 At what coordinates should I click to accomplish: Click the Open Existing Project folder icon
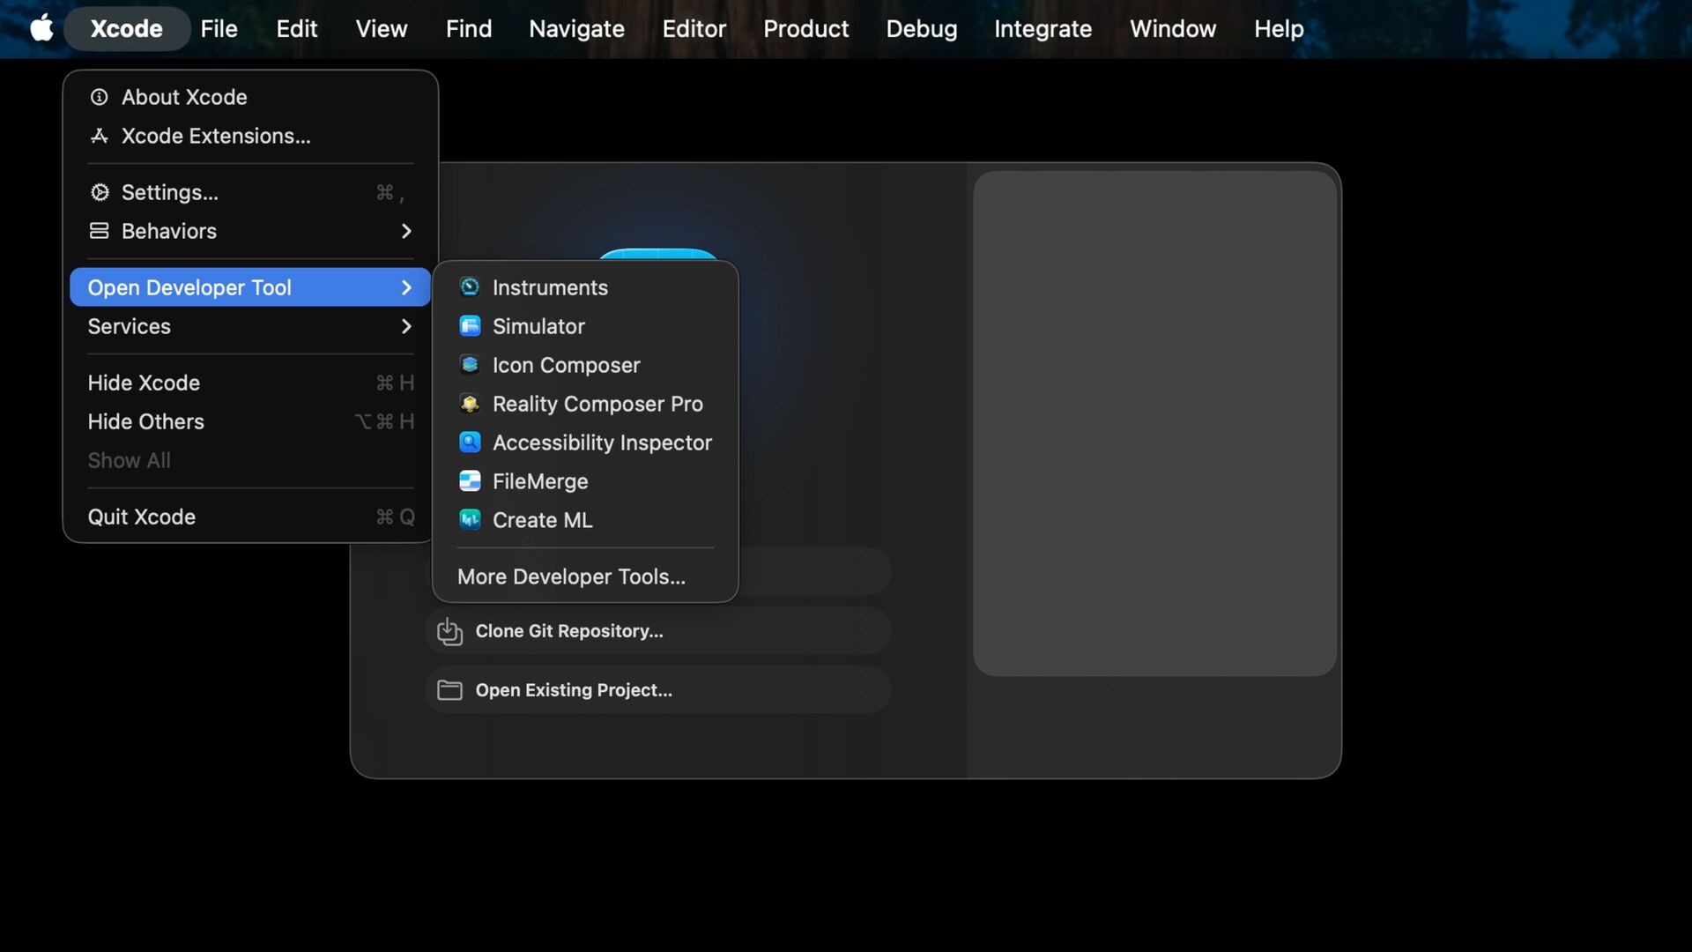coord(449,690)
